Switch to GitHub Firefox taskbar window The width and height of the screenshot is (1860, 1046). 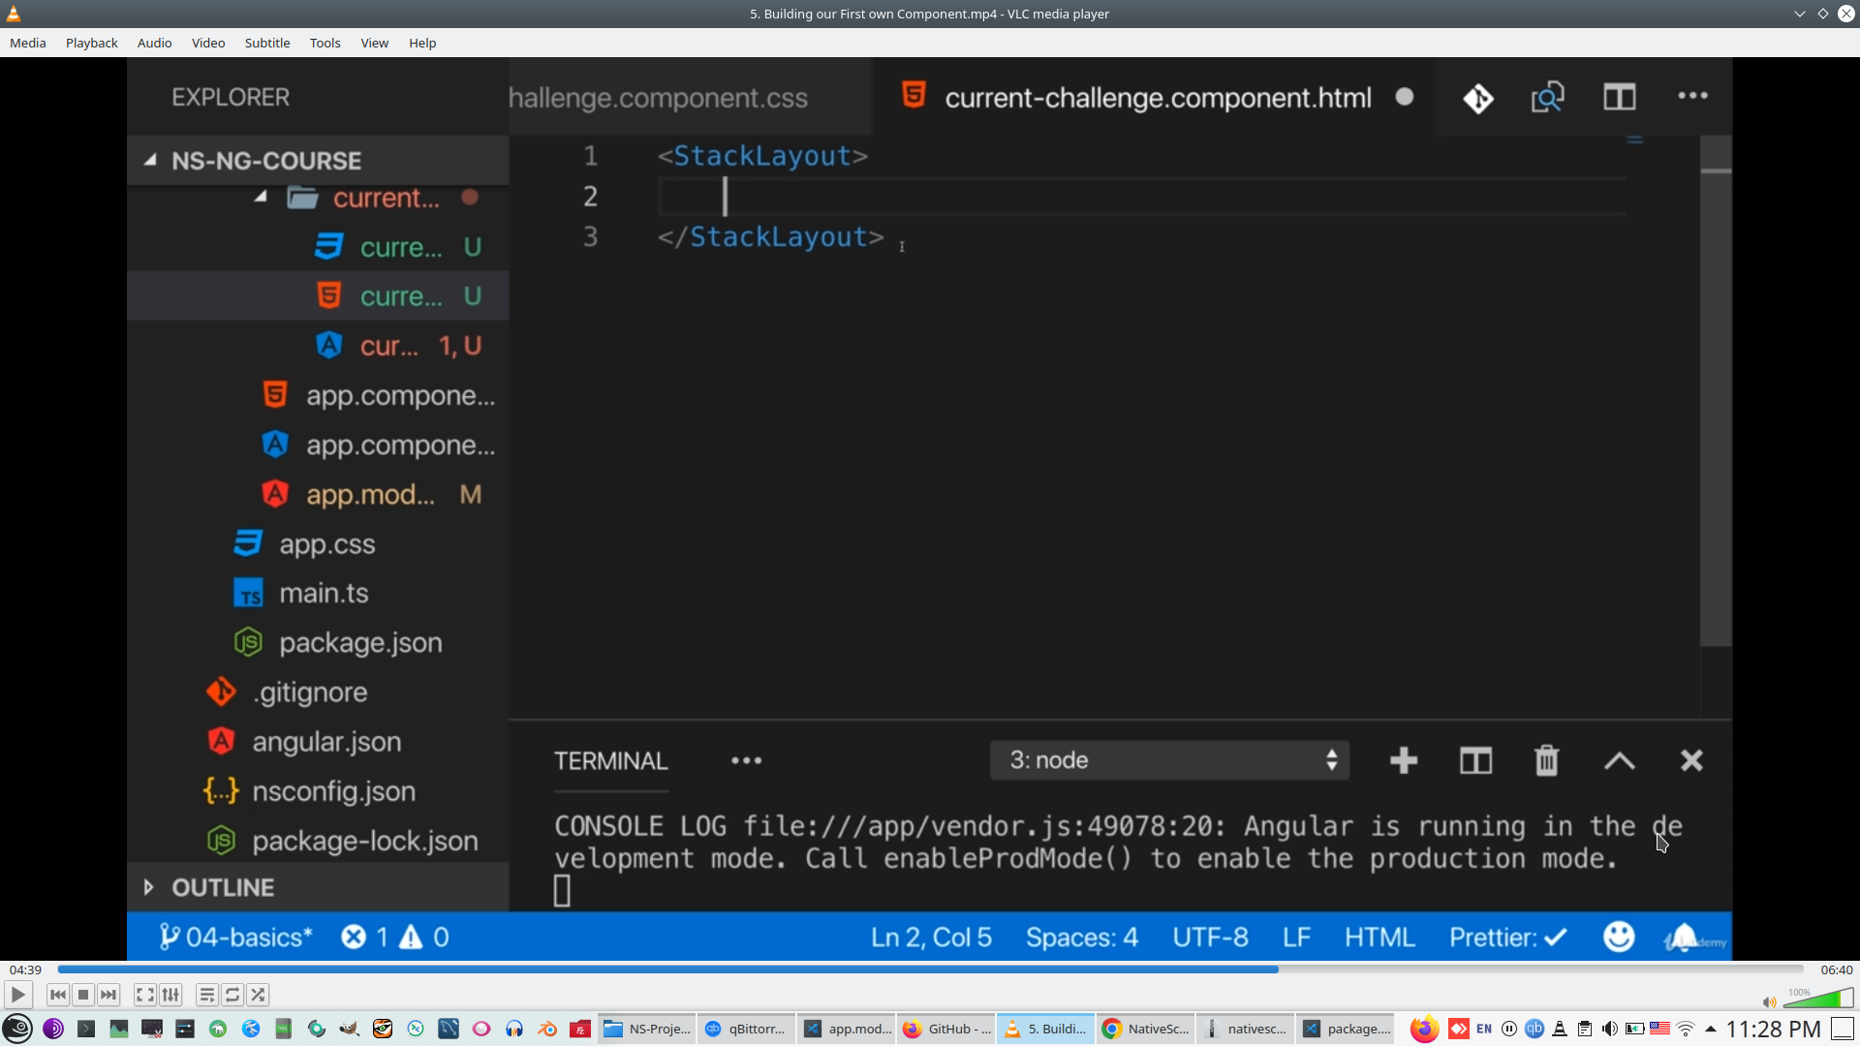coord(946,1029)
